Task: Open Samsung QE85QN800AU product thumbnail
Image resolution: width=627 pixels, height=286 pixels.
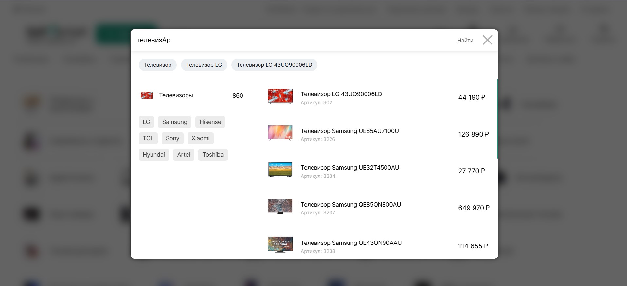Action: [x=280, y=207]
